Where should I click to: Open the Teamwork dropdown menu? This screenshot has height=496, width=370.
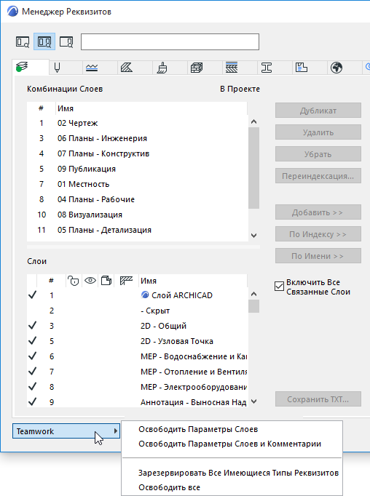click(x=66, y=431)
